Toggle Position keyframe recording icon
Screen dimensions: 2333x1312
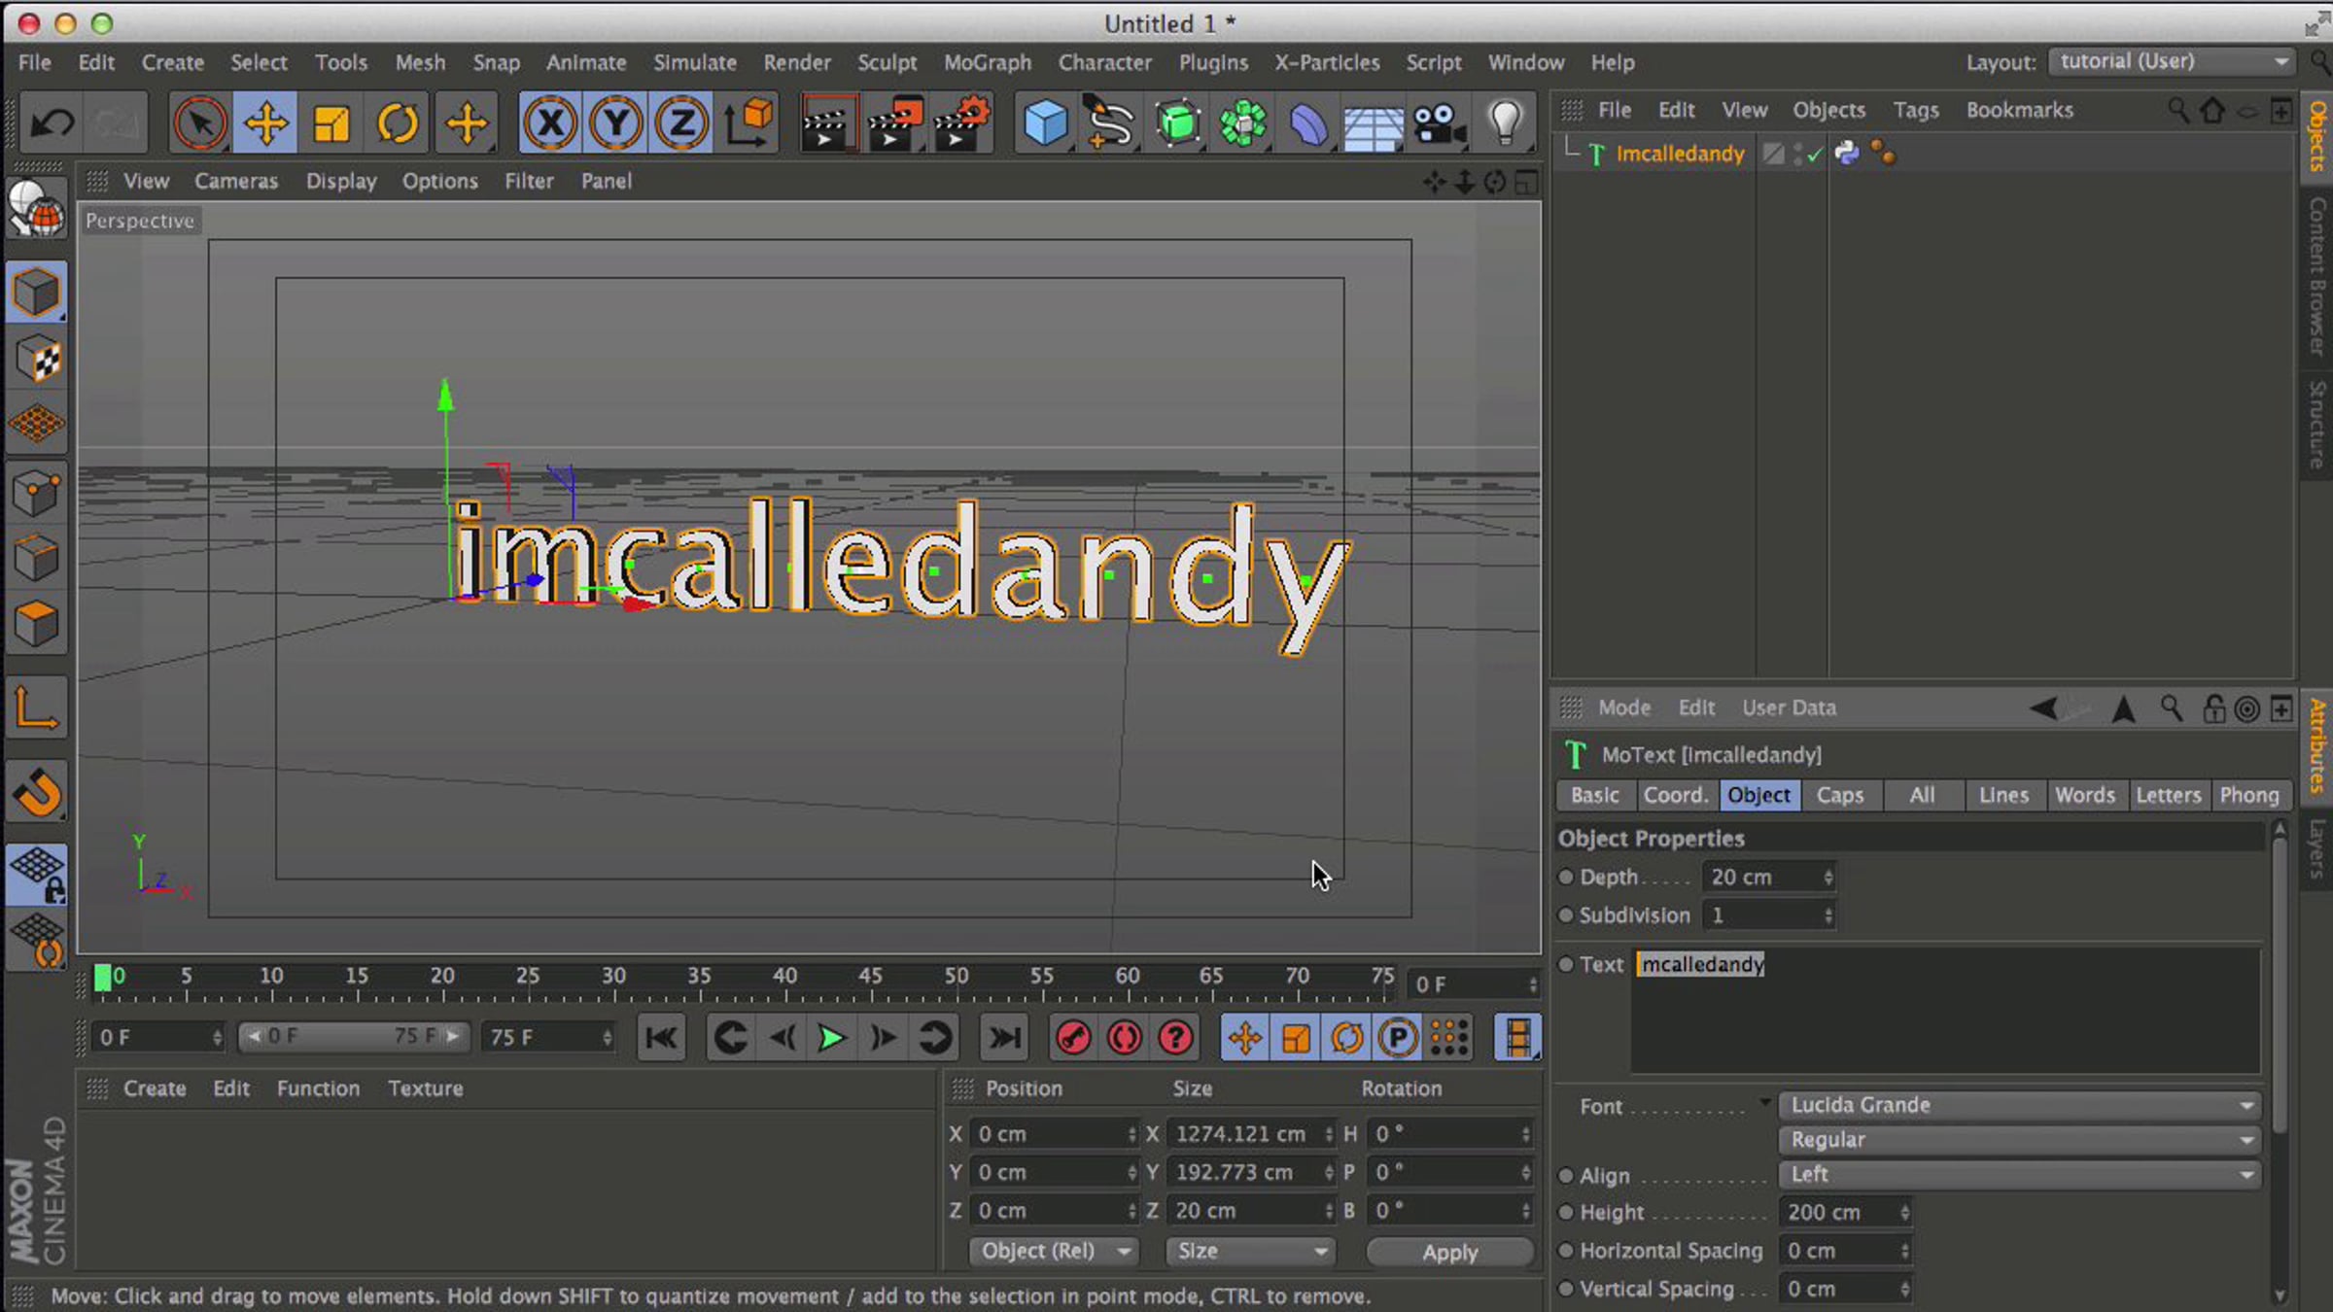[x=1244, y=1038]
